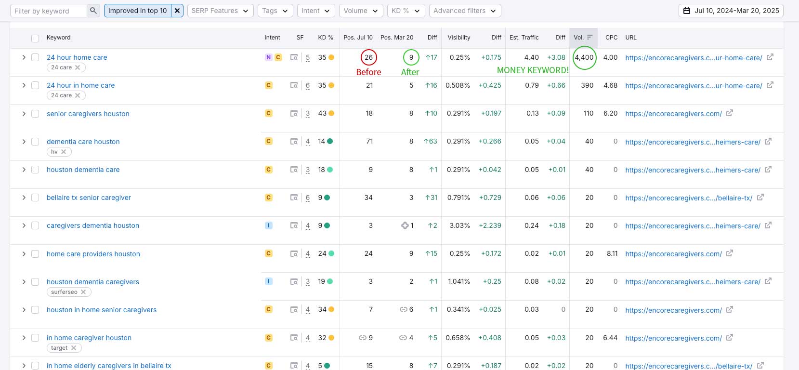Viewport: 799px width, 370px height.
Task: Click the CPC column header
Action: [x=611, y=38]
